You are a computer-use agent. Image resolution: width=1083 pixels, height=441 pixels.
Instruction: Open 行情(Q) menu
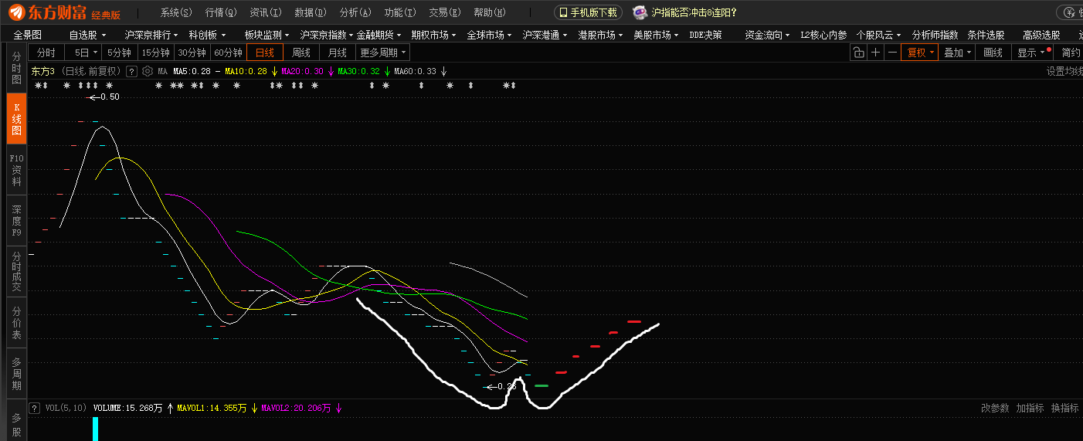tap(221, 12)
